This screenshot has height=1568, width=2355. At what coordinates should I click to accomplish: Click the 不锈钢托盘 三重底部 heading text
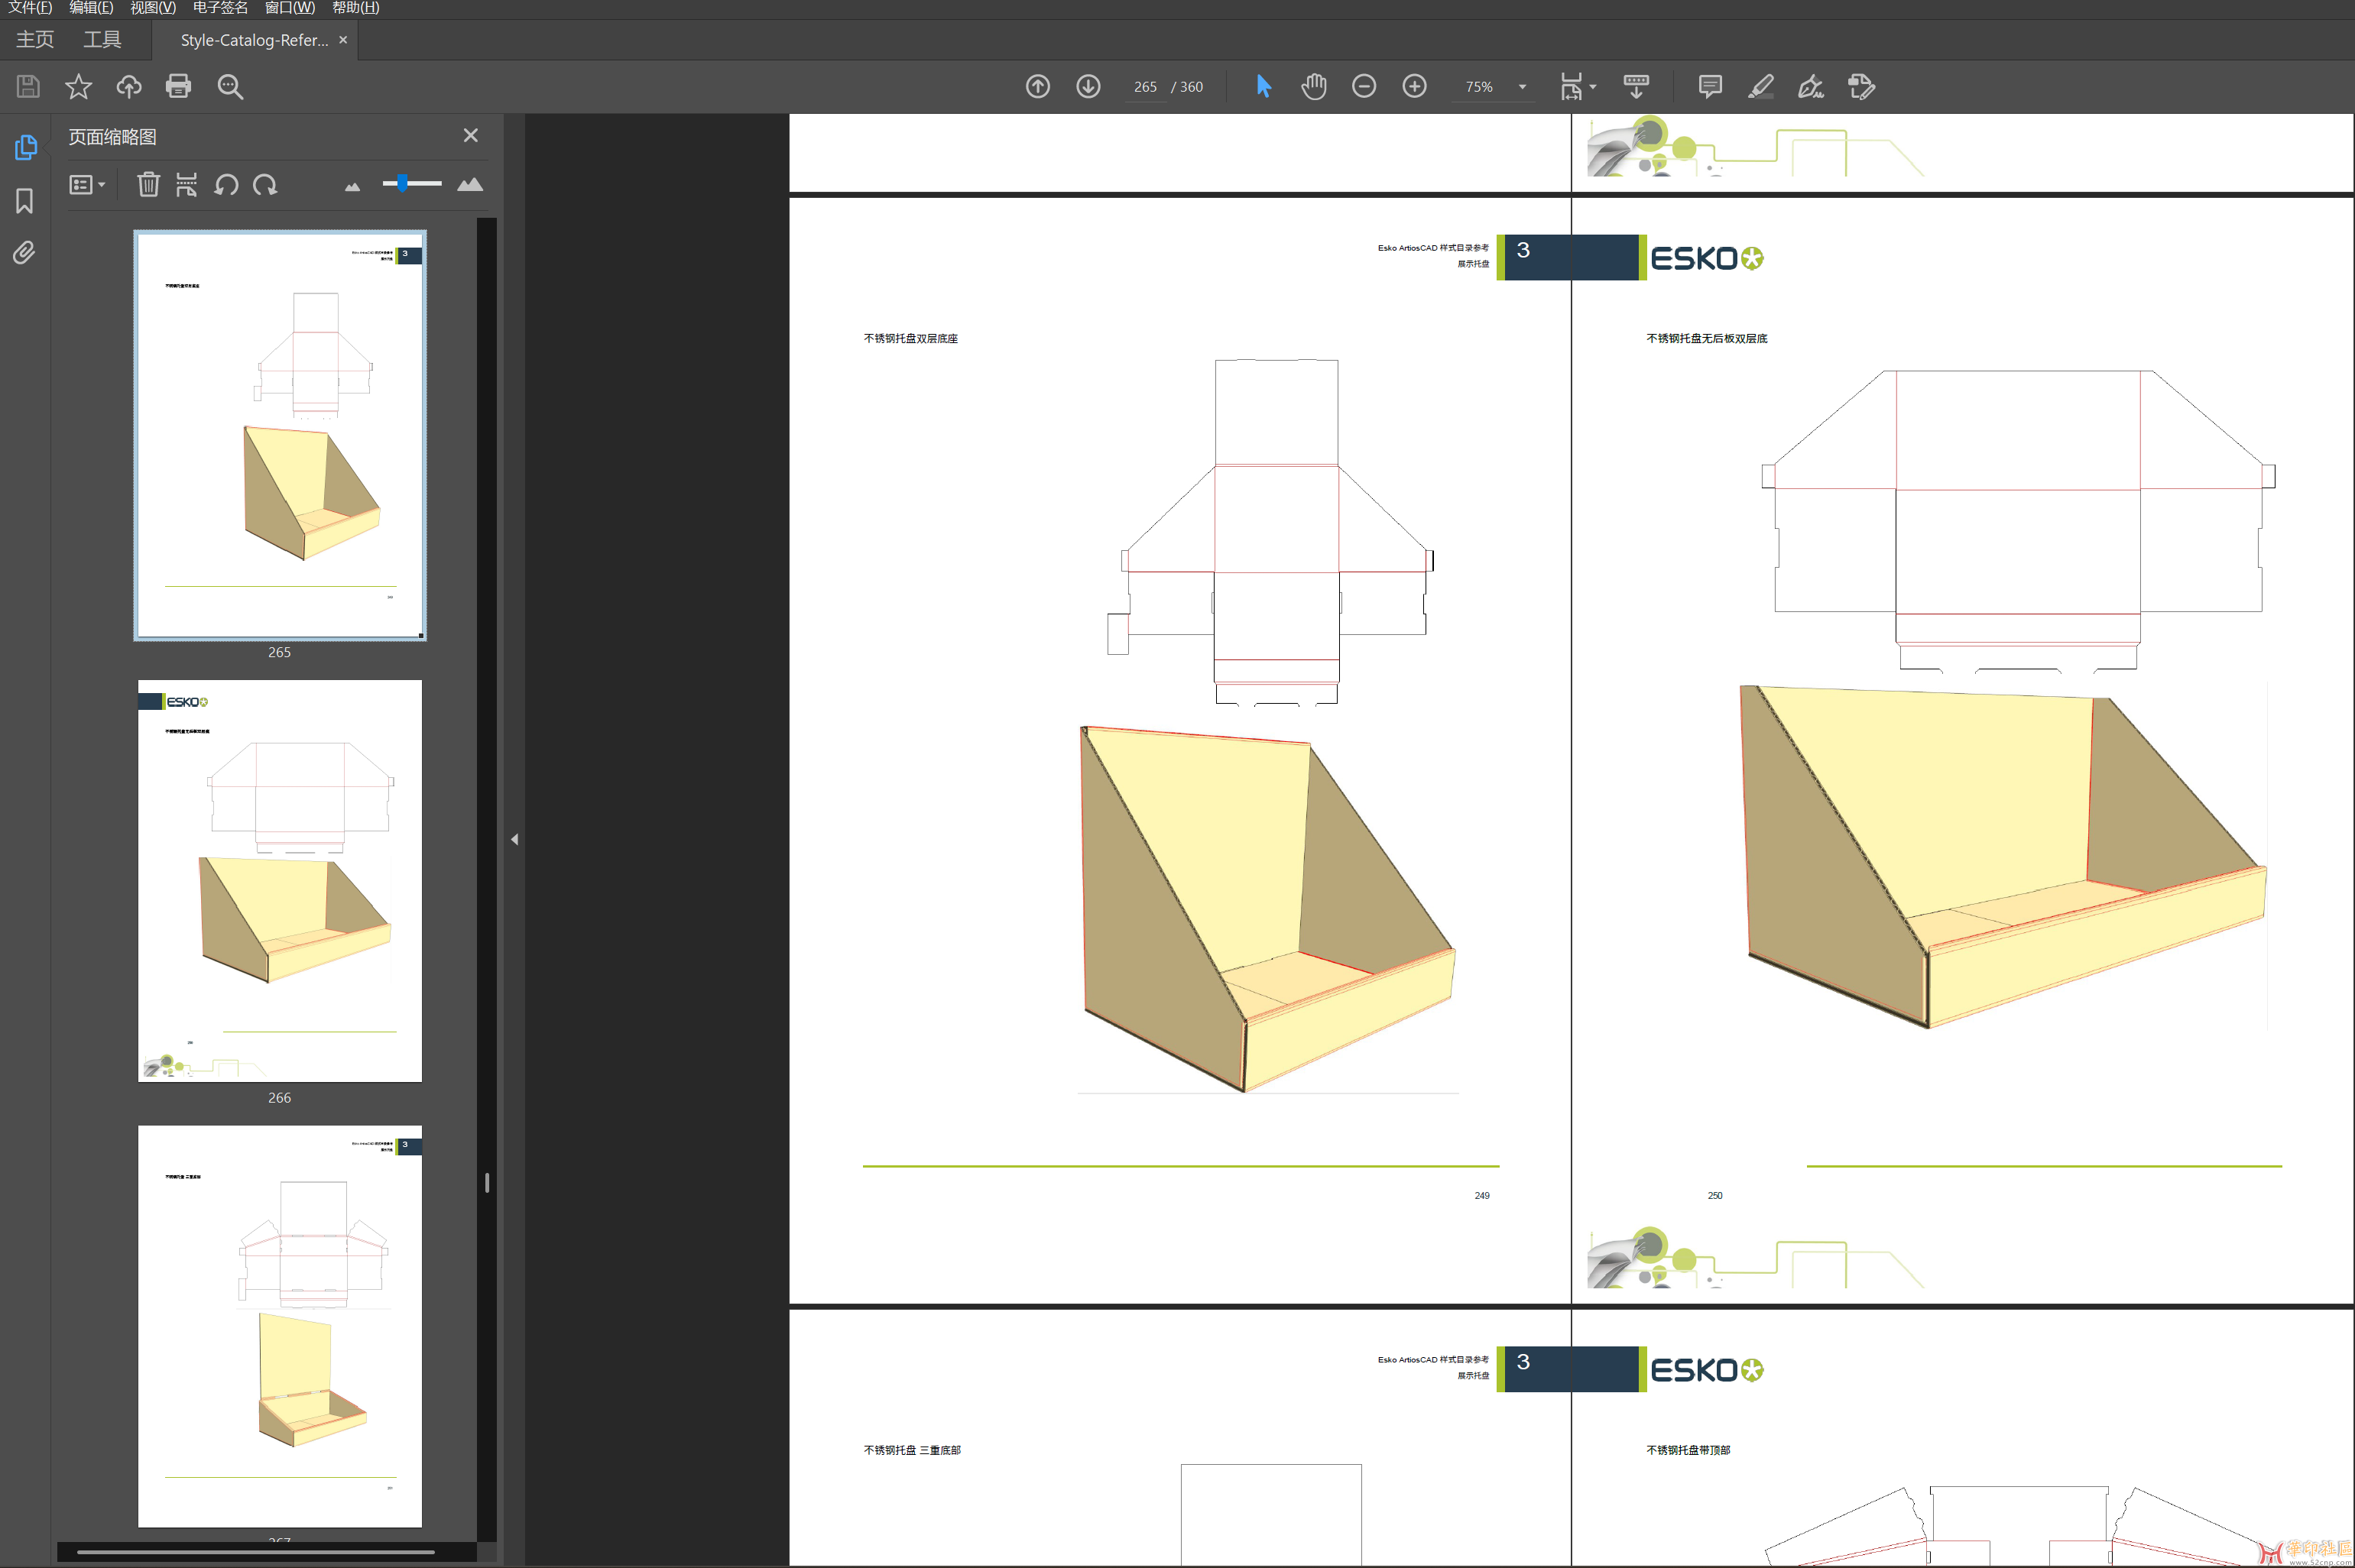coord(912,1450)
